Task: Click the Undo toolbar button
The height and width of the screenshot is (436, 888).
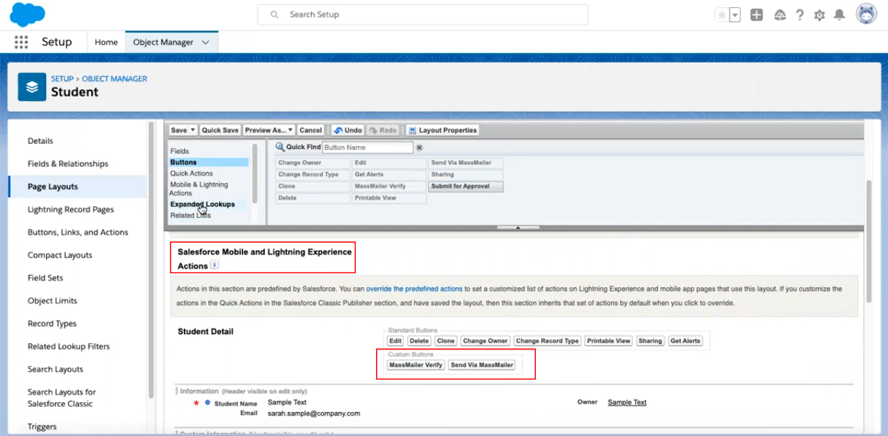Action: [x=347, y=130]
